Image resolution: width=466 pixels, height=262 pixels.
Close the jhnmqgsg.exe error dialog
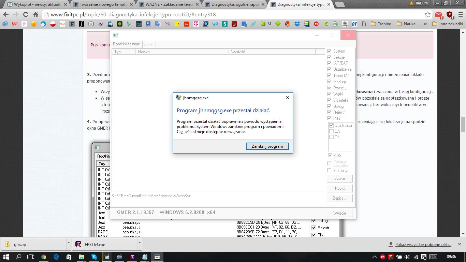pyautogui.click(x=287, y=98)
